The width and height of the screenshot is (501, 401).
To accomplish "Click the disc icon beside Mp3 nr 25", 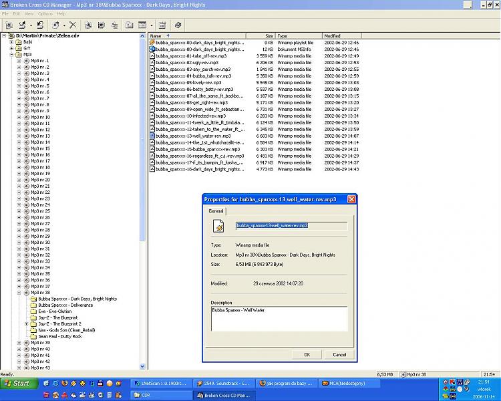I will 27,211.
